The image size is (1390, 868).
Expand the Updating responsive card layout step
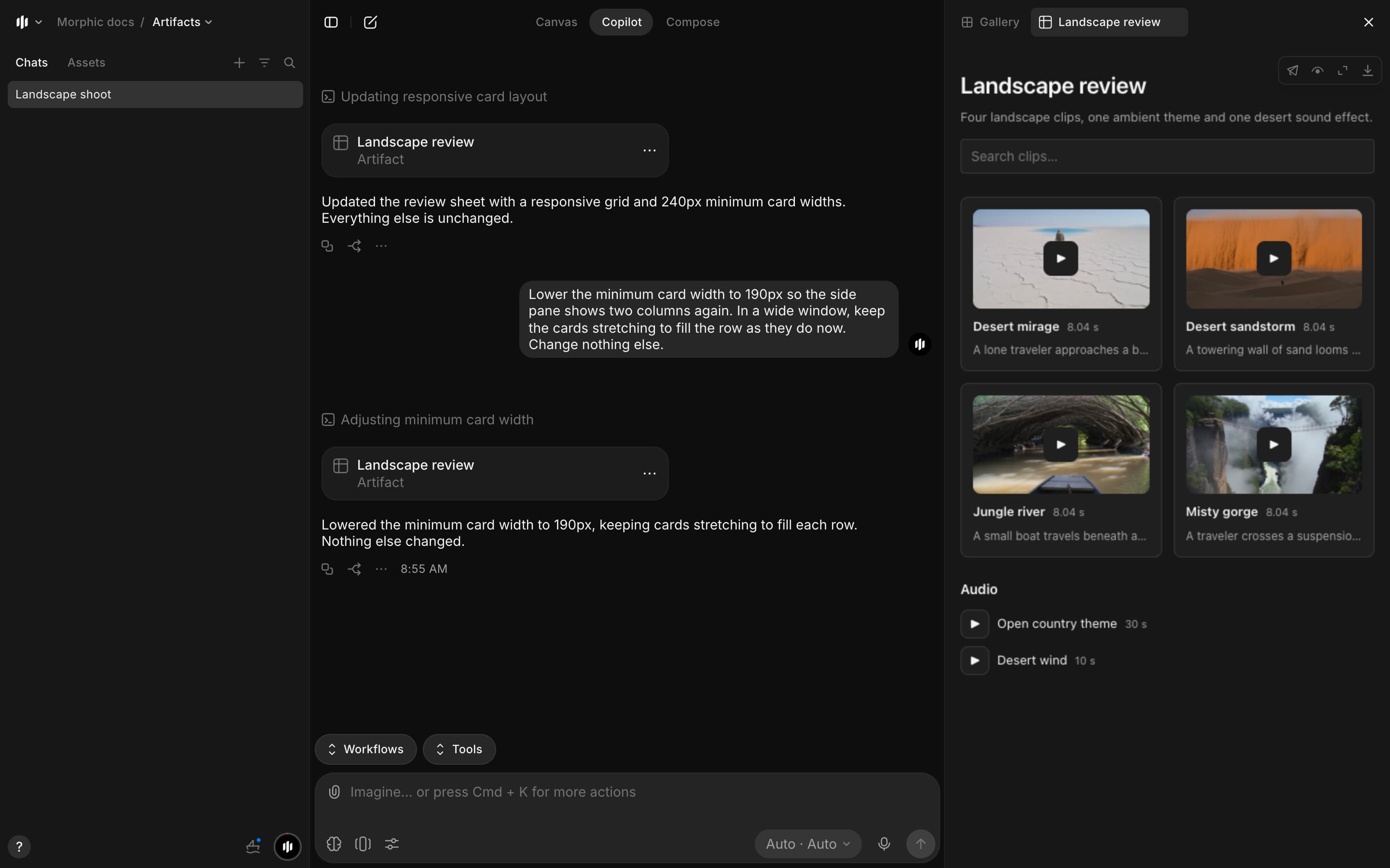click(434, 96)
